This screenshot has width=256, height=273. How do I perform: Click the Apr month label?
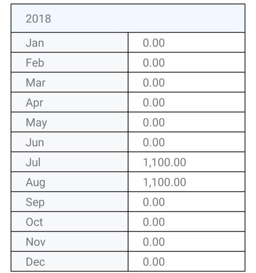[35, 103]
